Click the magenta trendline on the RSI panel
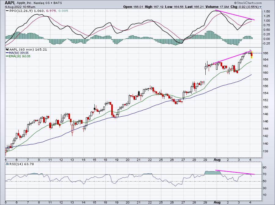This screenshot has height=205, width=275. [x=235, y=172]
